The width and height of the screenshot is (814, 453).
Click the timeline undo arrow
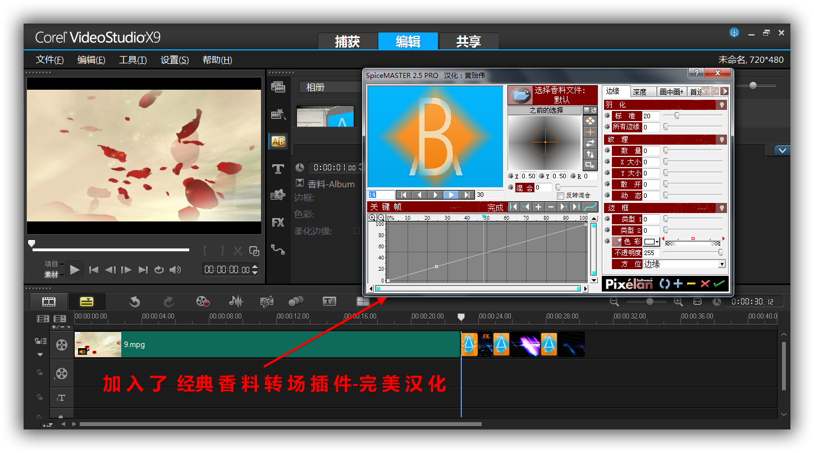click(x=135, y=302)
